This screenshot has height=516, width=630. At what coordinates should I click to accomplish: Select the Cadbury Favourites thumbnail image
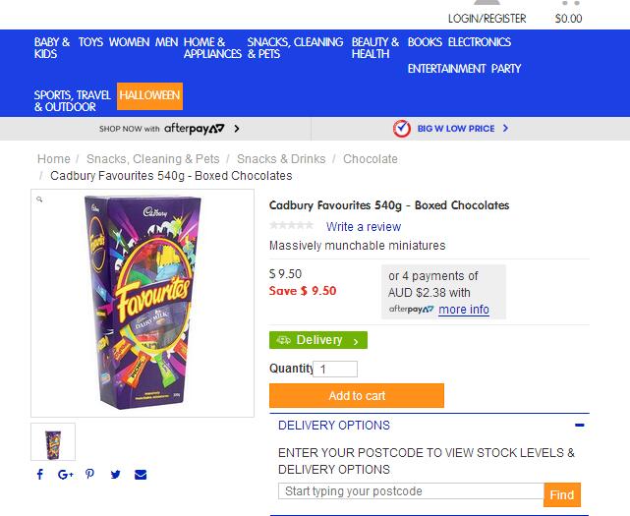(53, 441)
